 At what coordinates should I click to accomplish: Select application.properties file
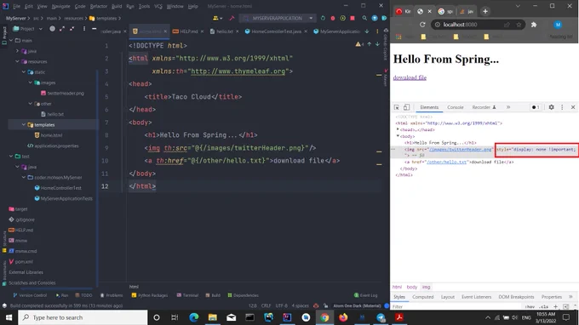(x=53, y=145)
